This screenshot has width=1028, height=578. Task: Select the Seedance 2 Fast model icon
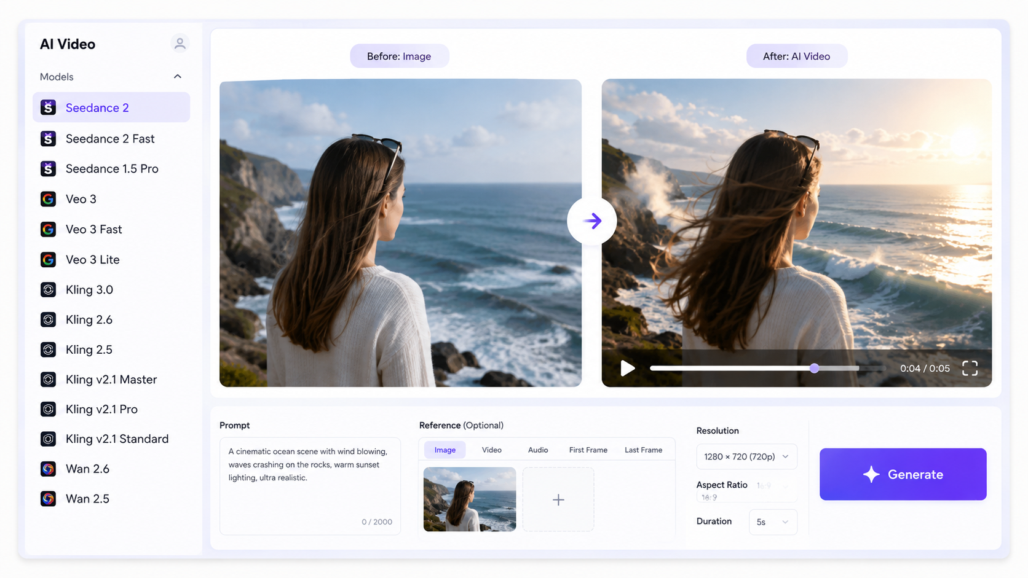(x=48, y=139)
